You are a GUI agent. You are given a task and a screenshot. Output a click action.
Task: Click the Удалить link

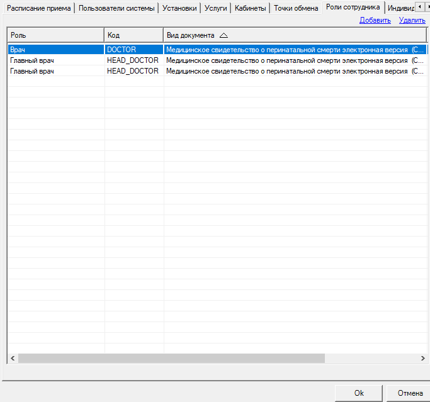pos(412,20)
